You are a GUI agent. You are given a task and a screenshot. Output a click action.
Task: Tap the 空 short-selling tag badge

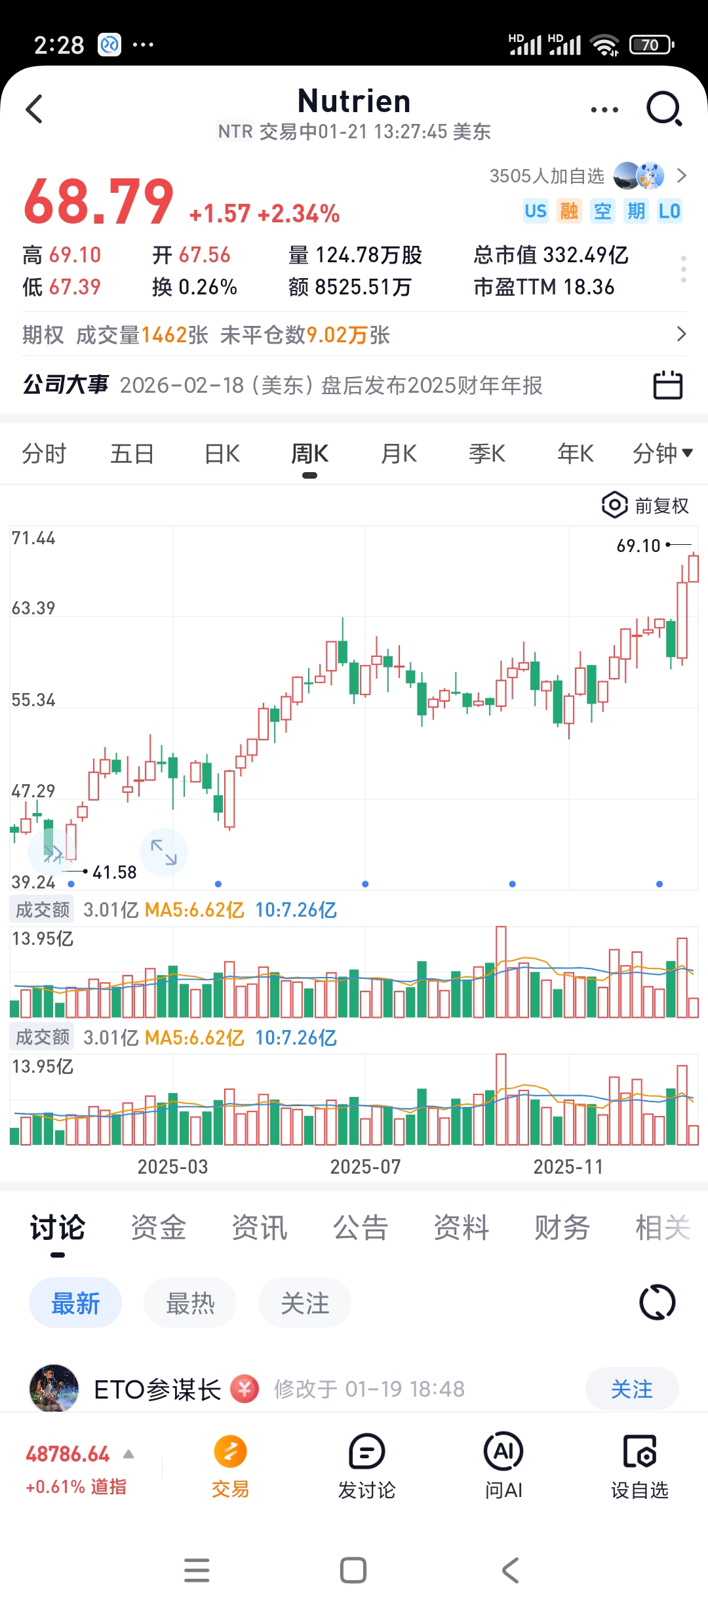(602, 211)
